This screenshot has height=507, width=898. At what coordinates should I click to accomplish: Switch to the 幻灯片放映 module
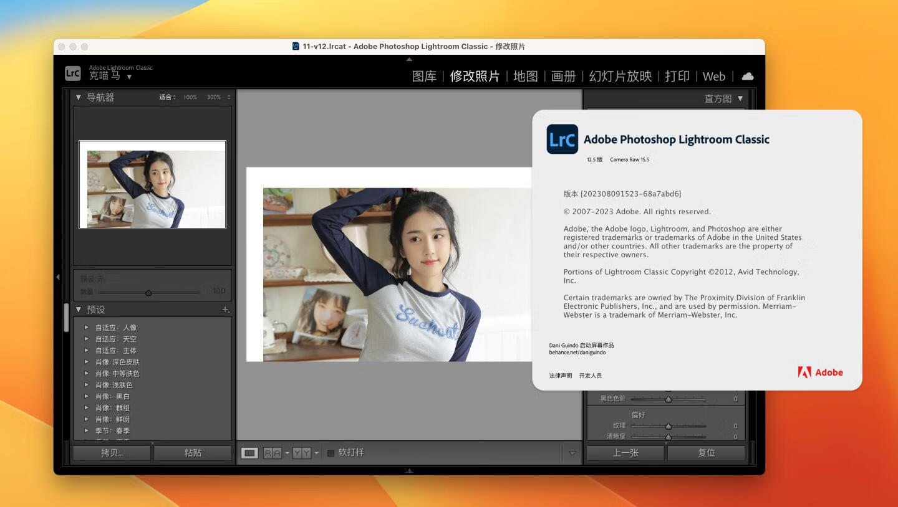tap(620, 76)
